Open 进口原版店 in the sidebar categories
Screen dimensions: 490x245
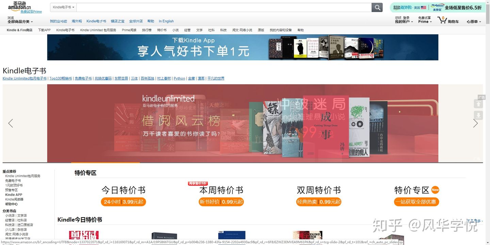(25, 225)
